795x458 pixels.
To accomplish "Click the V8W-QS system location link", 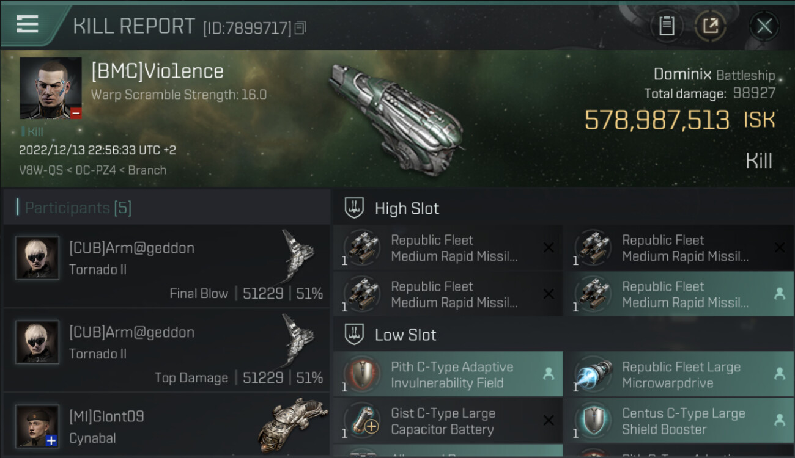I will point(41,170).
